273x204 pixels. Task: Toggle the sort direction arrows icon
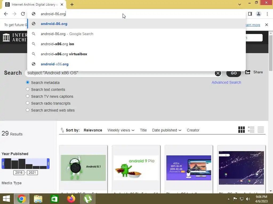62,130
